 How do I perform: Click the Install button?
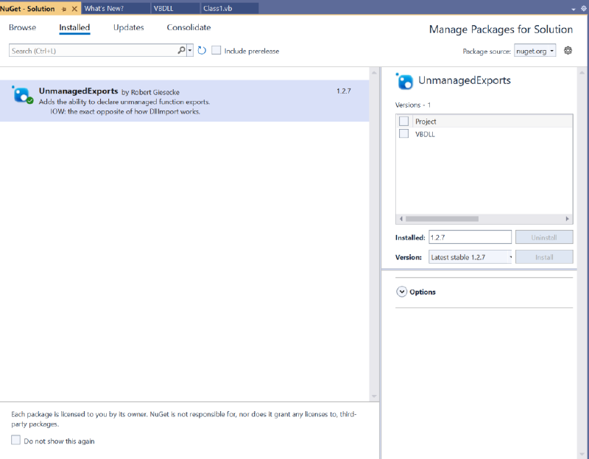coord(544,257)
